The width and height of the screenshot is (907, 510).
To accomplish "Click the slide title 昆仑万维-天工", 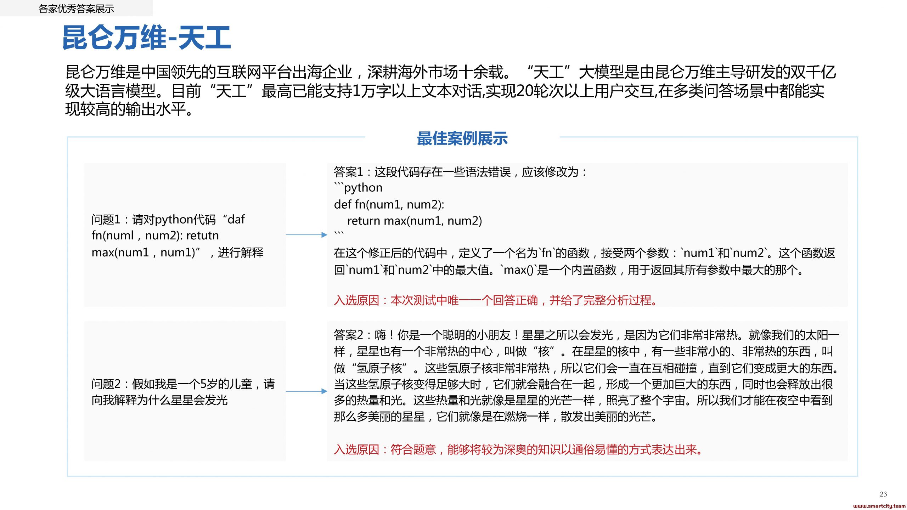I will [x=147, y=38].
